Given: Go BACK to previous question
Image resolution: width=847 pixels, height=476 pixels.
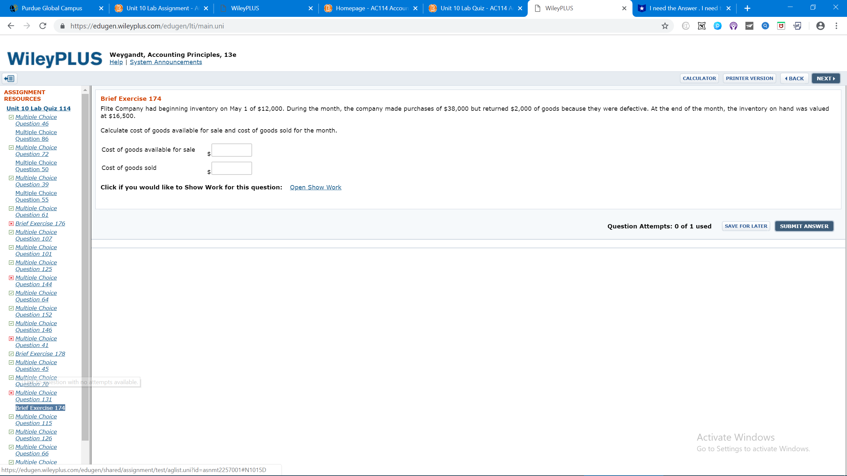Looking at the screenshot, I should coord(794,78).
